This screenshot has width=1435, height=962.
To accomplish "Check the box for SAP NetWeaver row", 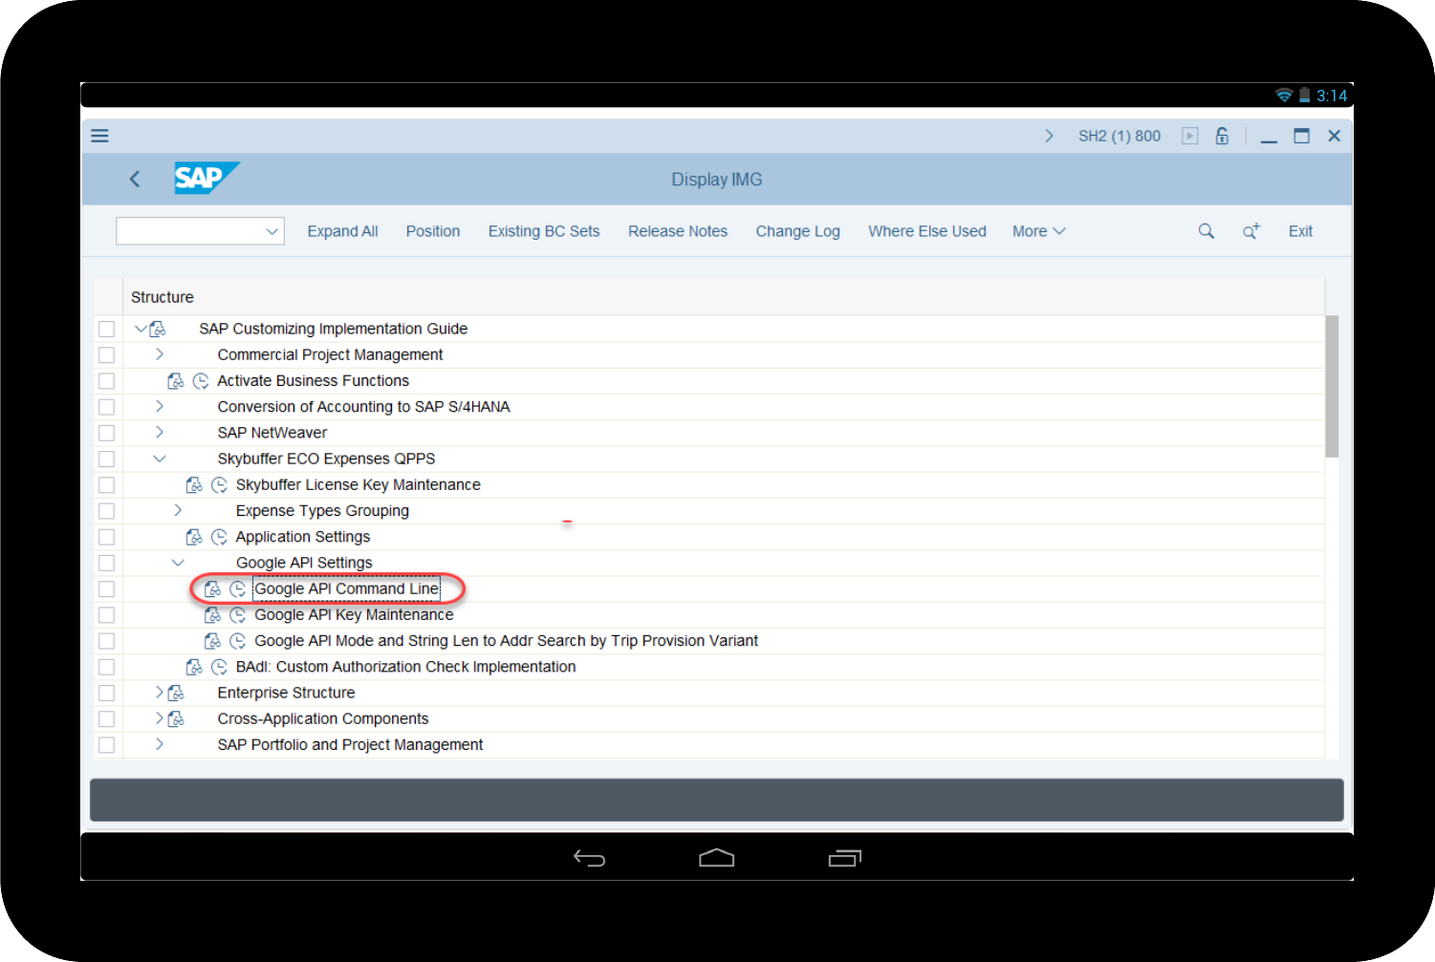I will tap(106, 433).
